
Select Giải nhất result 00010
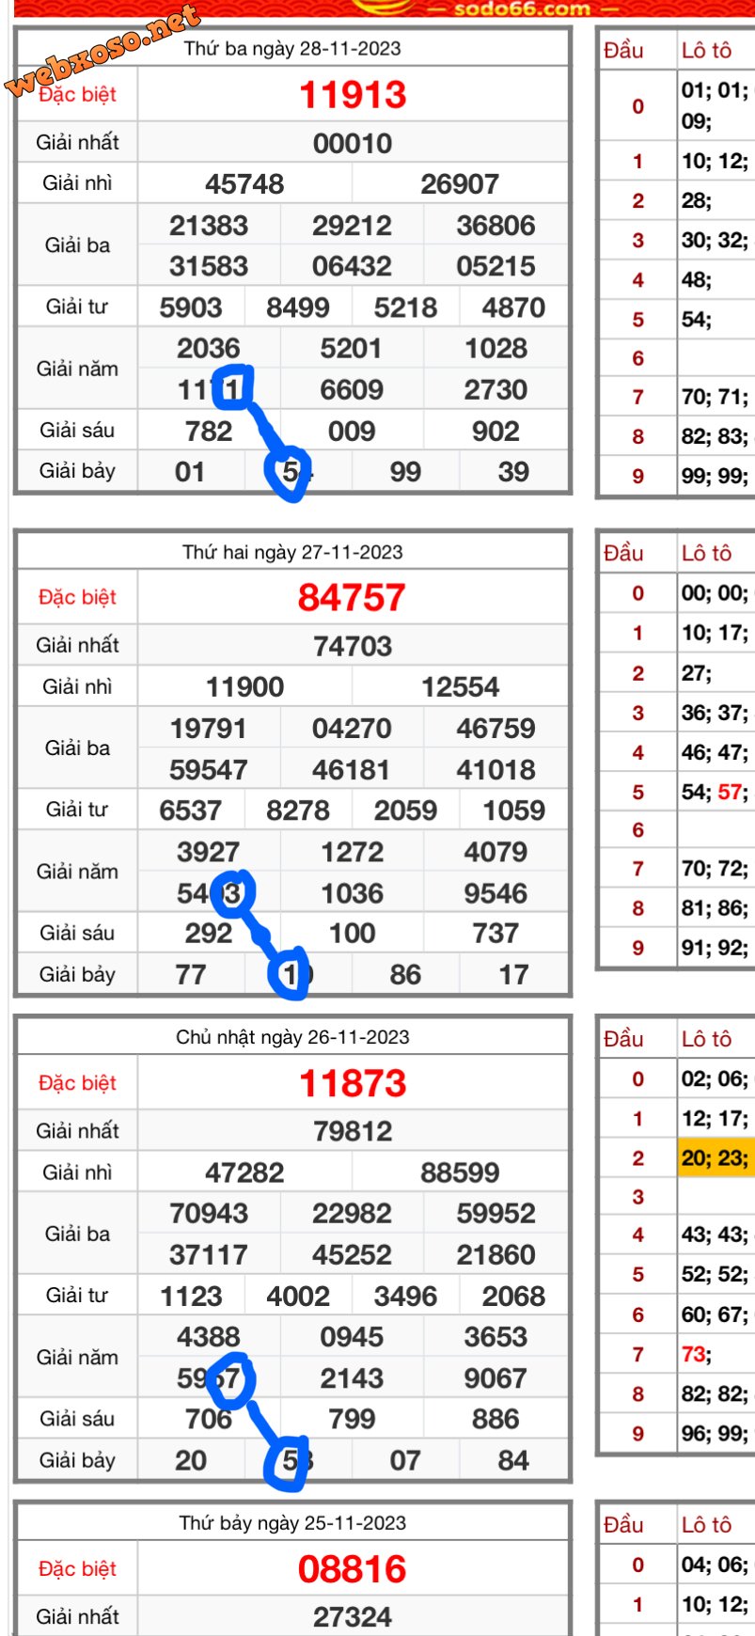353,144
